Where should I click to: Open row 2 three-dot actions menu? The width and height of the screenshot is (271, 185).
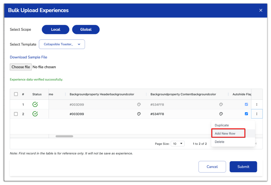[257, 114]
